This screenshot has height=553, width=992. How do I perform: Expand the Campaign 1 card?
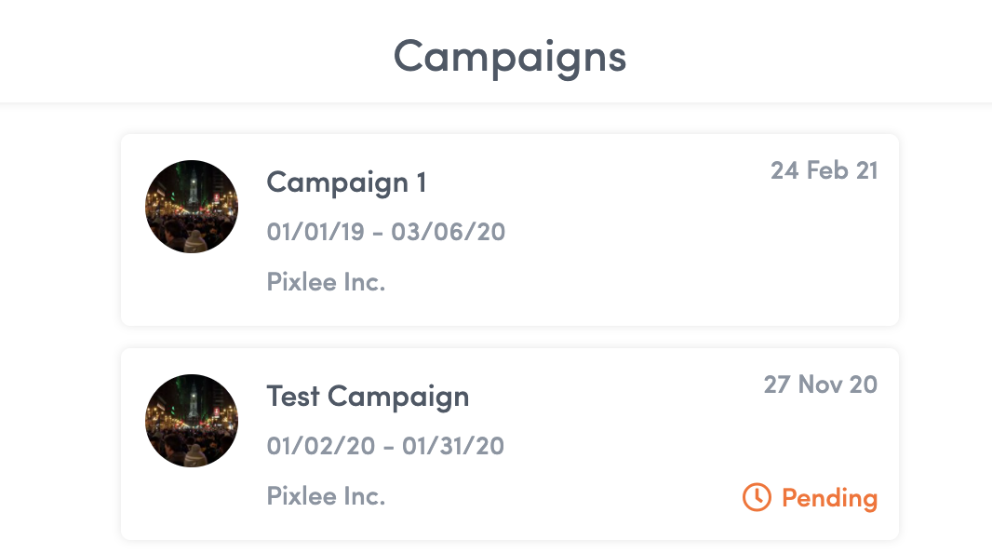point(508,230)
